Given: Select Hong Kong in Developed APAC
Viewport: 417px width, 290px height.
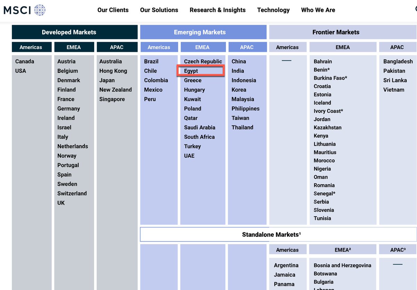Looking at the screenshot, I should pos(113,71).
